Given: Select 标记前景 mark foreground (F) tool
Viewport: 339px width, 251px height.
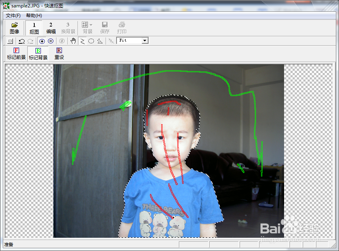Looking at the screenshot, I should (16, 54).
